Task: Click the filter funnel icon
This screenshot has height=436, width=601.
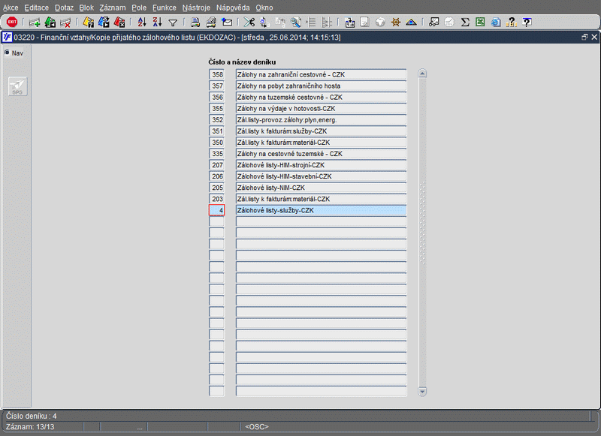Action: (x=173, y=23)
